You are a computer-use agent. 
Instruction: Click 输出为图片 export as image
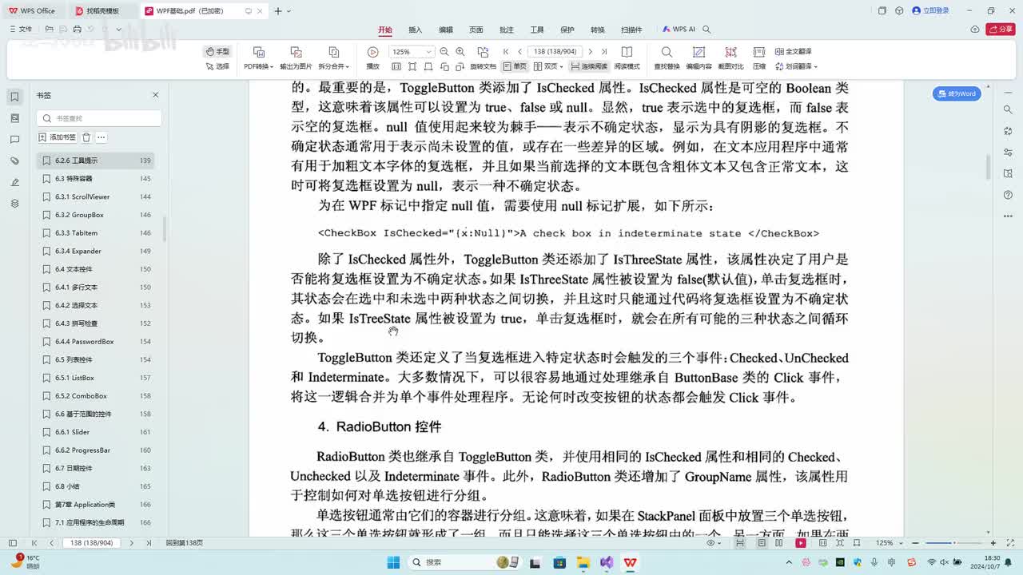(296, 58)
